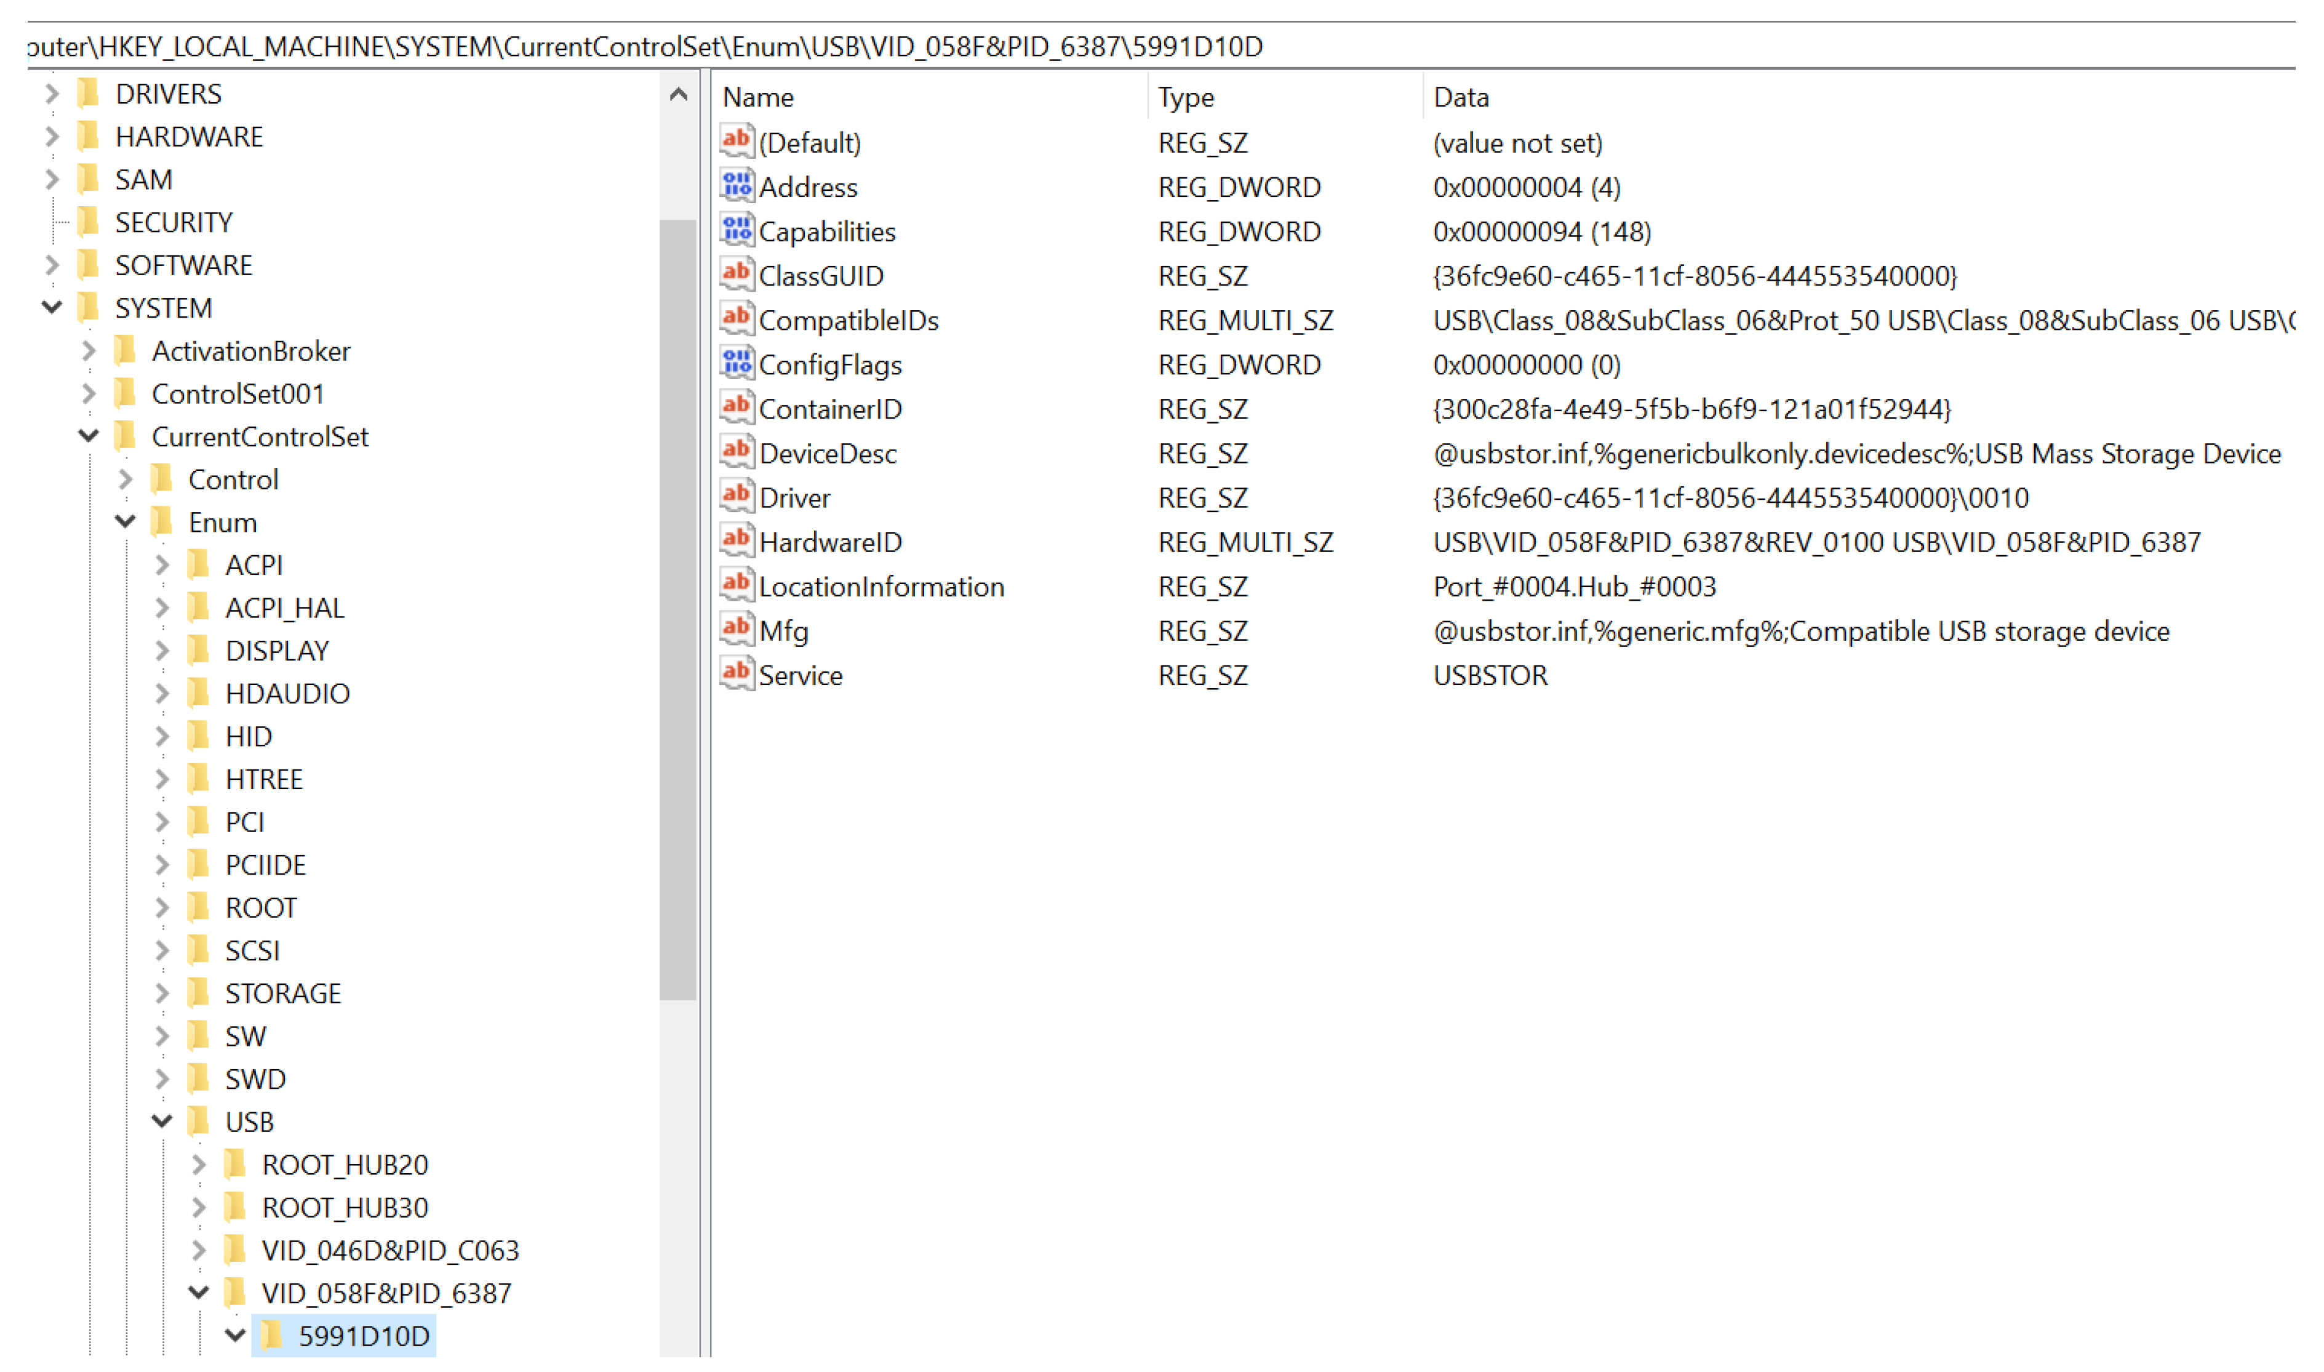Collapse the SYSTEM hive node
The height and width of the screenshot is (1372, 2324).
coord(52,307)
